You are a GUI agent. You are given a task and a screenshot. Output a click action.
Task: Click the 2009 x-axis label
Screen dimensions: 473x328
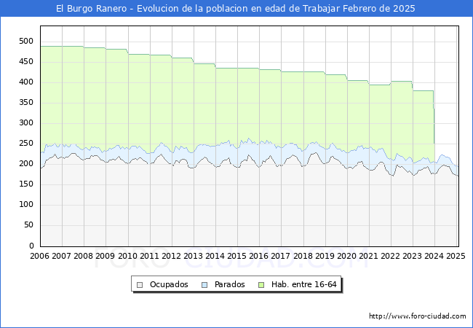pos(105,256)
